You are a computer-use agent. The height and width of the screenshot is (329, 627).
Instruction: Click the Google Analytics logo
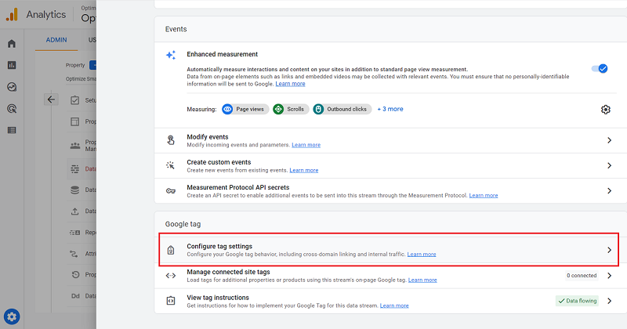pyautogui.click(x=12, y=14)
